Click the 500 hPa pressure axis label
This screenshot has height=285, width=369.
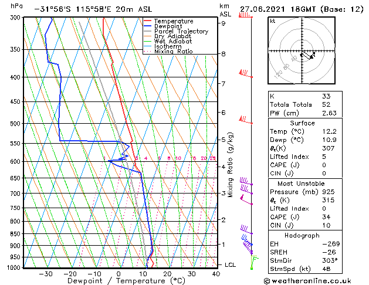click(x=15, y=124)
